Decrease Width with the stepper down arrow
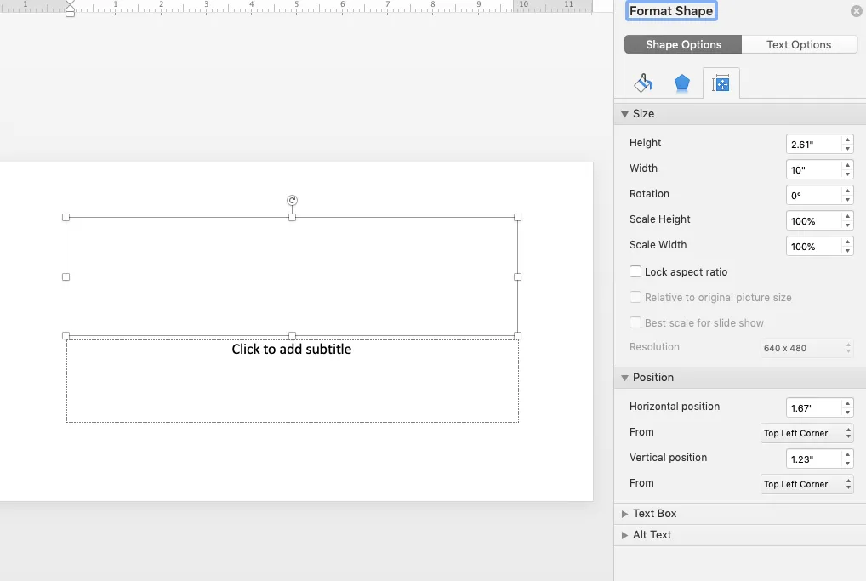 (x=848, y=174)
